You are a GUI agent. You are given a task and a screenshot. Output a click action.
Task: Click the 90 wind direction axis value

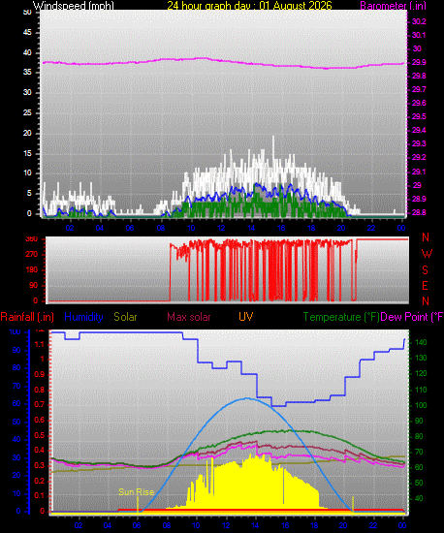33,286
